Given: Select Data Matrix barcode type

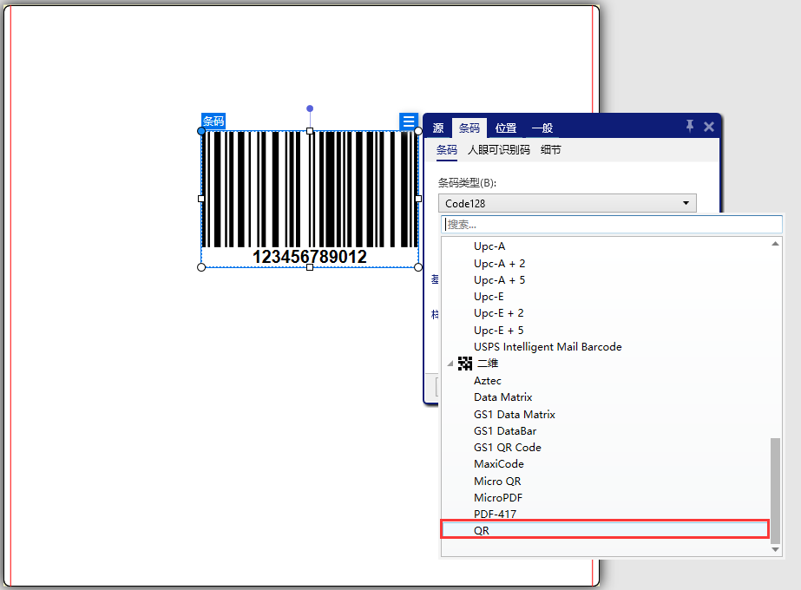Looking at the screenshot, I should pyautogui.click(x=503, y=397).
